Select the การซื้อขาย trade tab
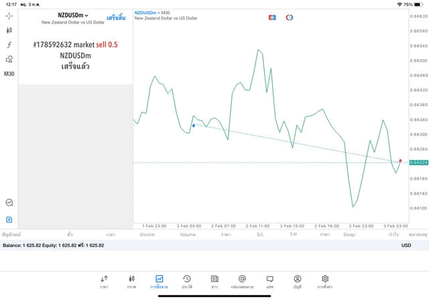Screen dimensions: 429x300 coord(160,282)
